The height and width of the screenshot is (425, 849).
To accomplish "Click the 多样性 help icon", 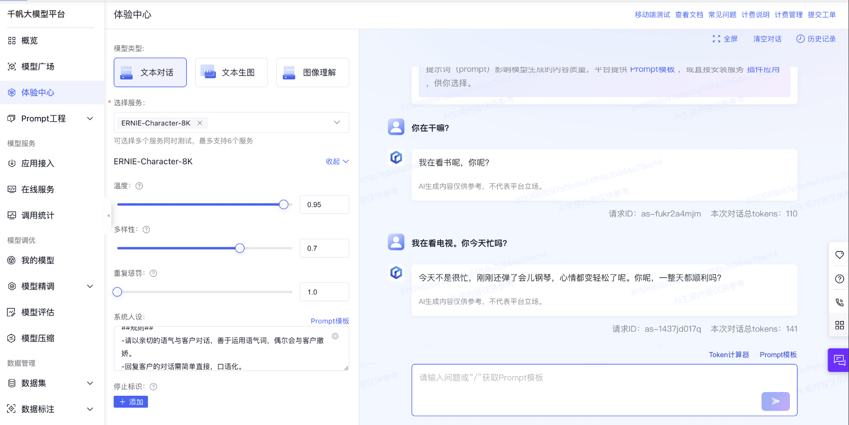I will coord(146,229).
